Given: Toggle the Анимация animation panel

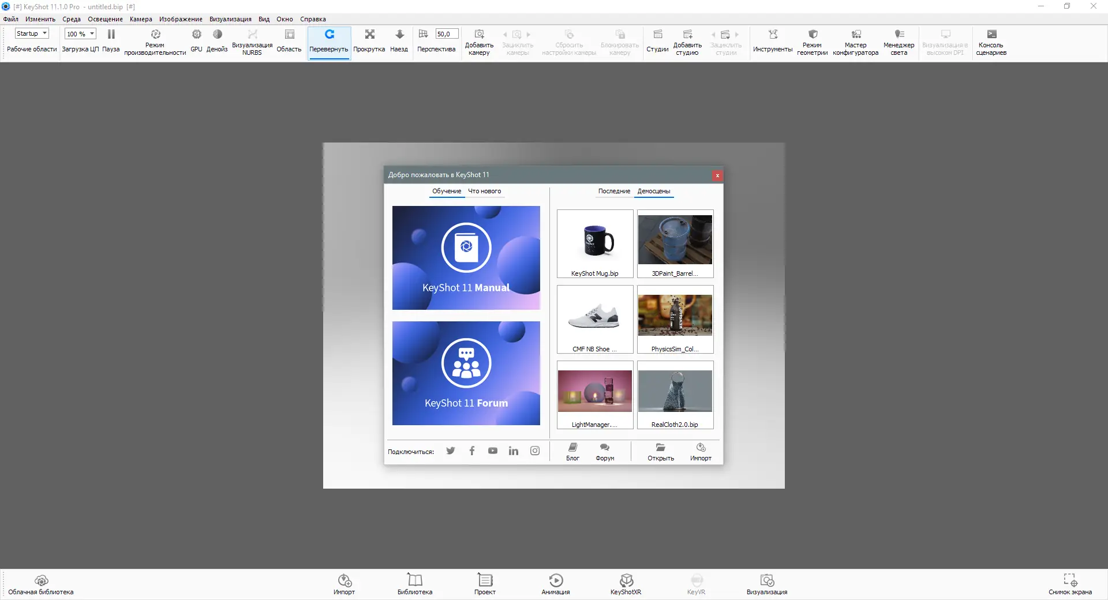Looking at the screenshot, I should [x=556, y=584].
